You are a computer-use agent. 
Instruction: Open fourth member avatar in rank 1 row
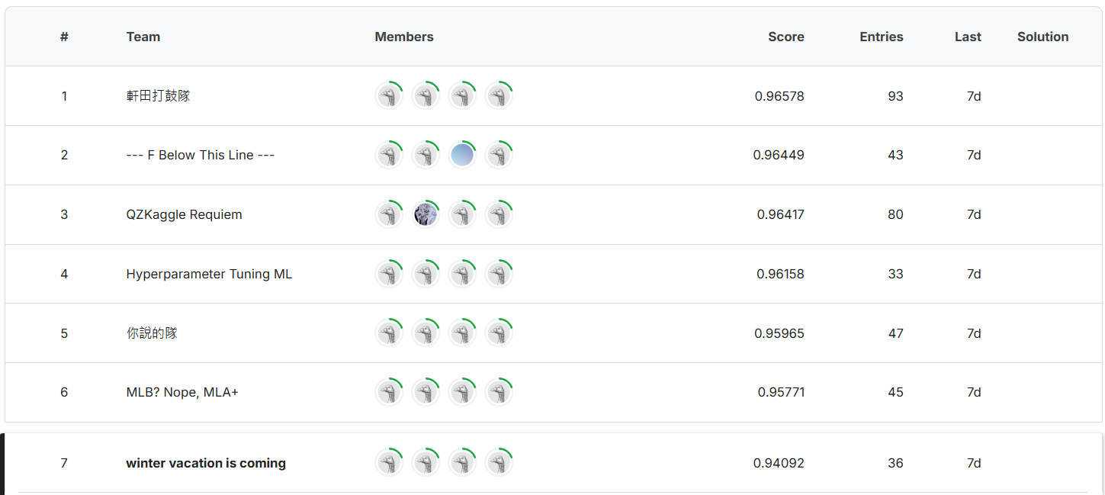pos(499,96)
